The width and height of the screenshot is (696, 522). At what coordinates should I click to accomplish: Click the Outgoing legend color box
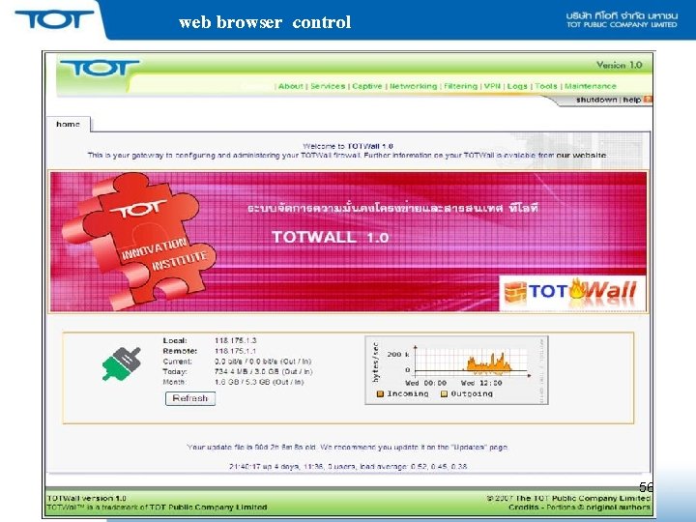[x=444, y=393]
